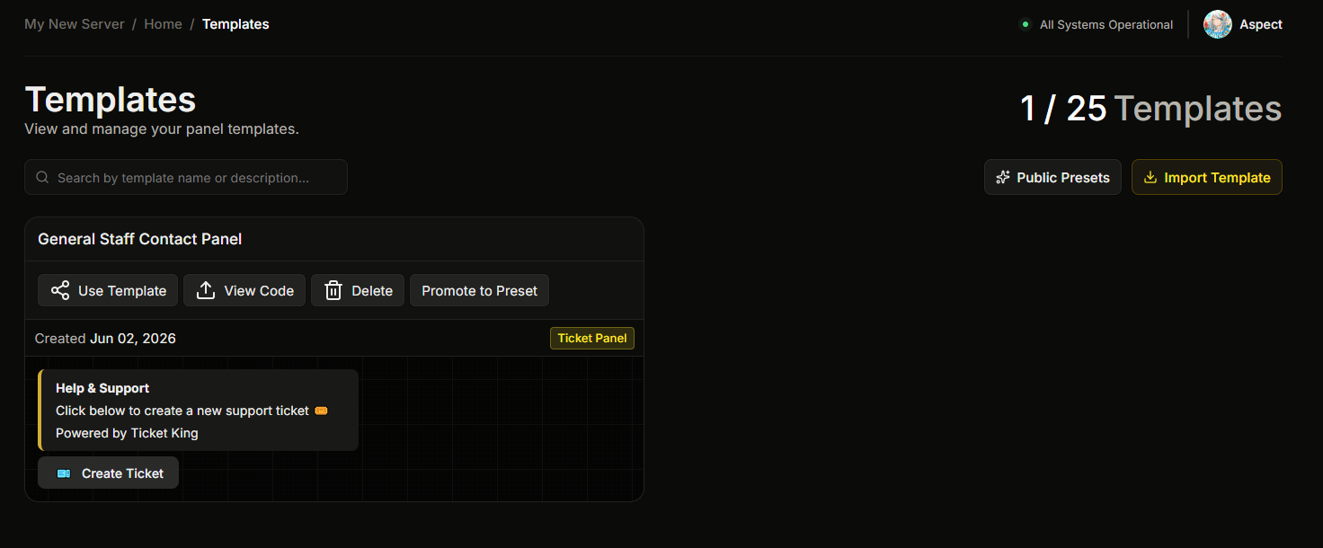Click the orange ticket emoji in the preview
This screenshot has height=548, width=1323.
pos(321,411)
